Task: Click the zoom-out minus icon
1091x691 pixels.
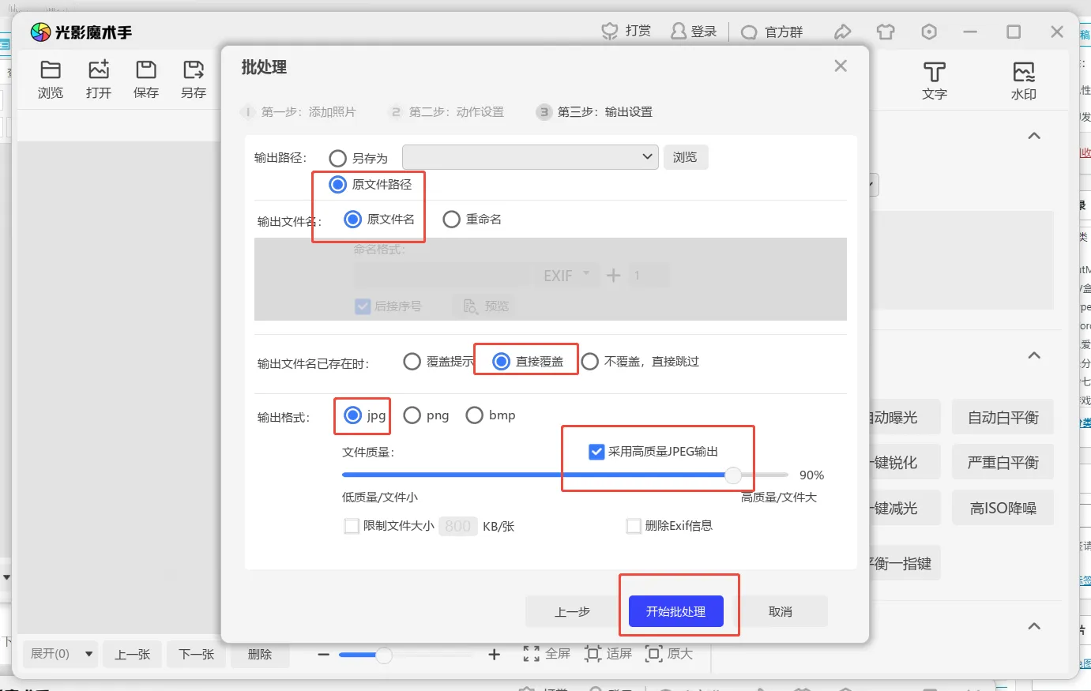Action: point(323,655)
